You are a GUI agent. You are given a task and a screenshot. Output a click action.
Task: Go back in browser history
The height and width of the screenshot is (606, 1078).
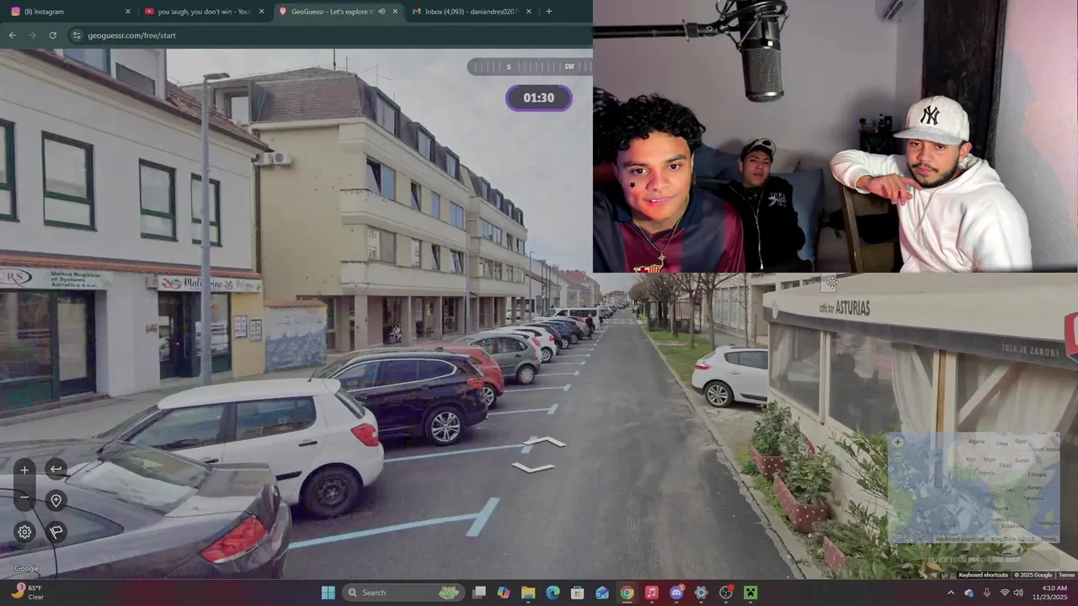pos(12,35)
